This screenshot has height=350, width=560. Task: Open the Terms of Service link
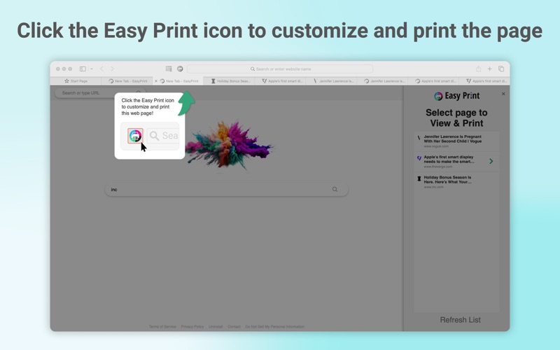pos(162,327)
